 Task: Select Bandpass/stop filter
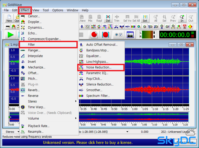tap(101, 51)
